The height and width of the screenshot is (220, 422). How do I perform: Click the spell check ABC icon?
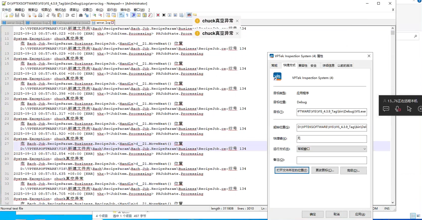(189, 15)
